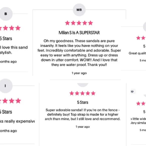Select the 'Super adorable sandal' review body text
This screenshot has height=146, width=146.
[x=83, y=115]
